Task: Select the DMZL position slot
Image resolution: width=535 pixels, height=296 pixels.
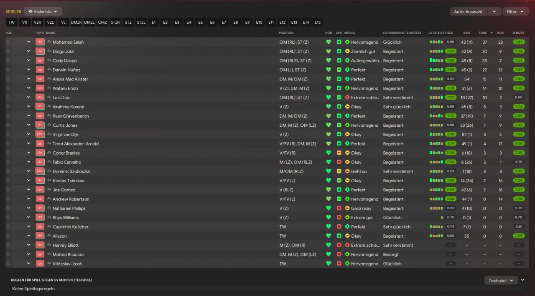Action: pos(89,23)
